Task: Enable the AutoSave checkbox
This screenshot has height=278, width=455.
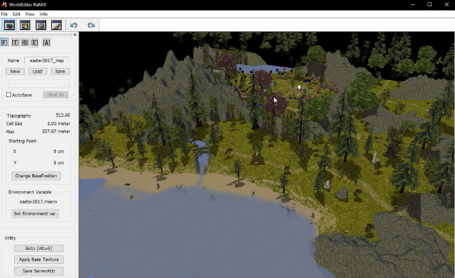Action: 9,95
